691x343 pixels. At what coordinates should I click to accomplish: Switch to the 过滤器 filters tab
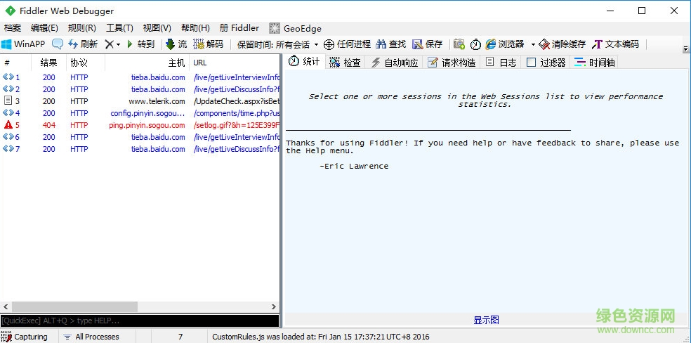pyautogui.click(x=546, y=63)
